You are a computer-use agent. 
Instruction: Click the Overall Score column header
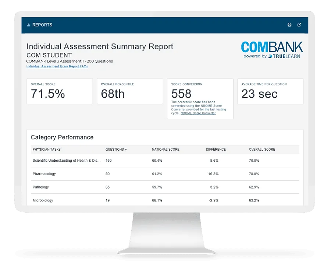[x=262, y=150]
